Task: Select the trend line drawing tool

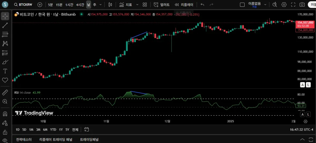Action: coord(5,25)
